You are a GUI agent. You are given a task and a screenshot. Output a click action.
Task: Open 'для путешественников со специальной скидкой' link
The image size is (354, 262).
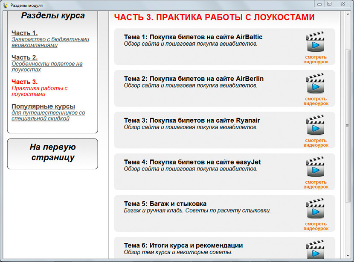[x=48, y=116]
